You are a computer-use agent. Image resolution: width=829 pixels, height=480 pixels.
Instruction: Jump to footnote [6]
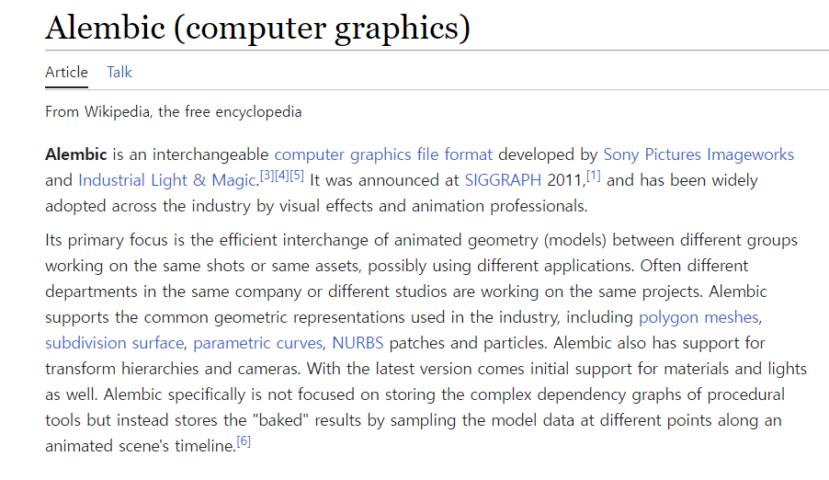[x=244, y=441]
